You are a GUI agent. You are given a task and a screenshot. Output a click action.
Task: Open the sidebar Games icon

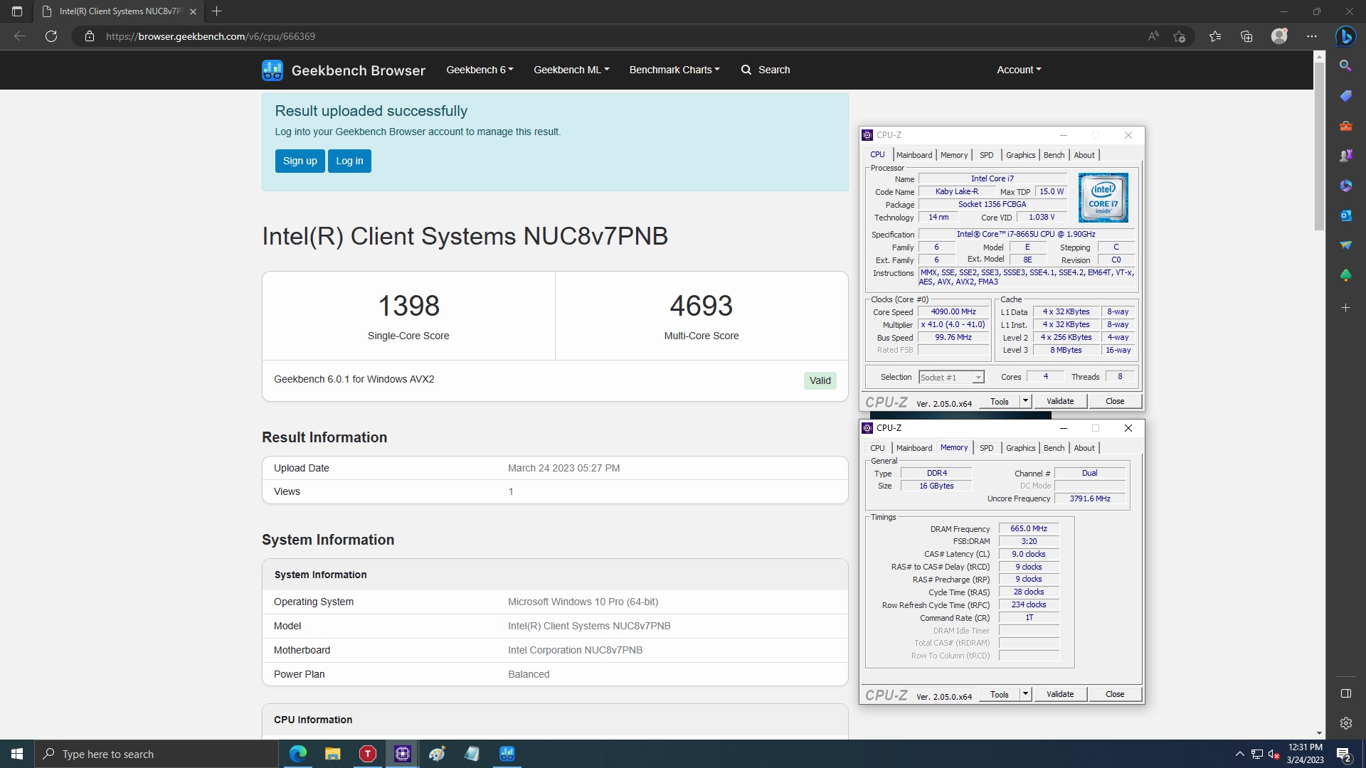click(x=1345, y=156)
